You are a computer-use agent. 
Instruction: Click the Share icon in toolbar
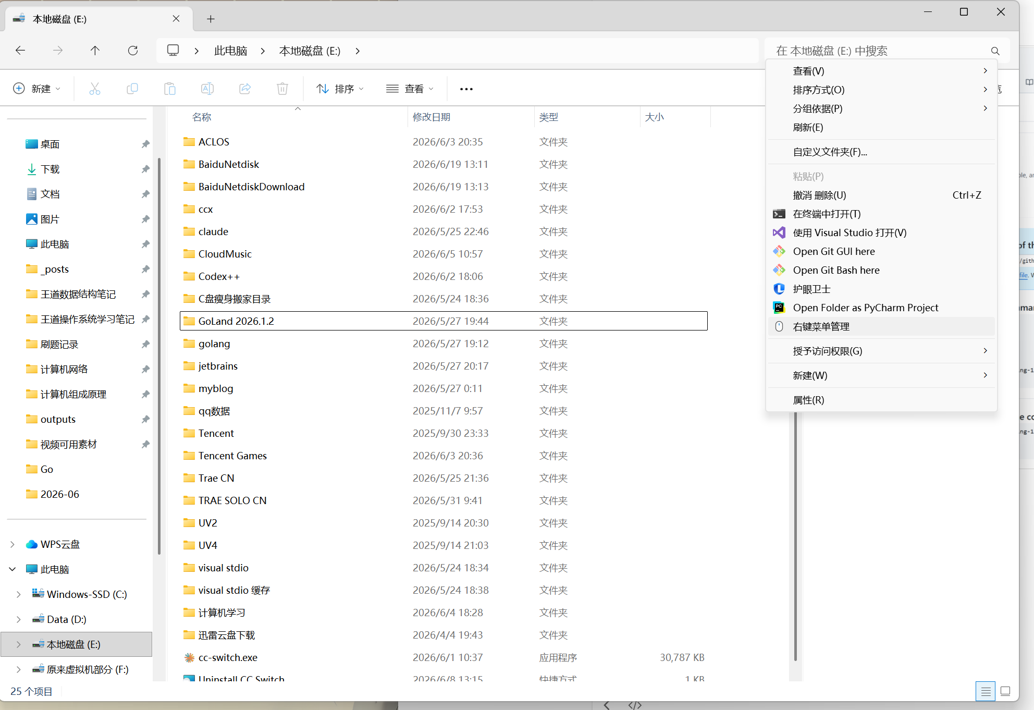pos(245,89)
